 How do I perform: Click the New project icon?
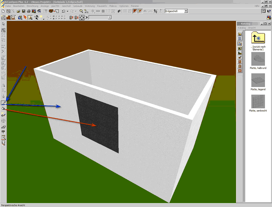click(3, 11)
